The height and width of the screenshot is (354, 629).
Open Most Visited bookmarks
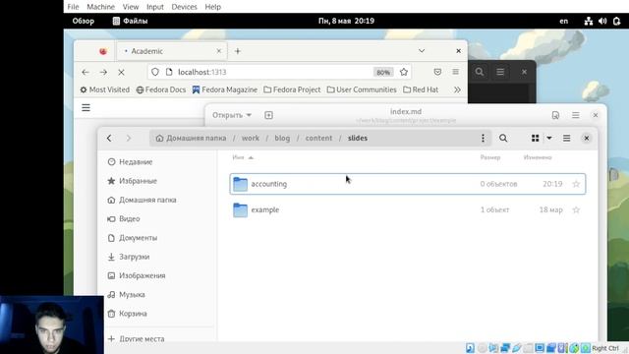click(105, 89)
